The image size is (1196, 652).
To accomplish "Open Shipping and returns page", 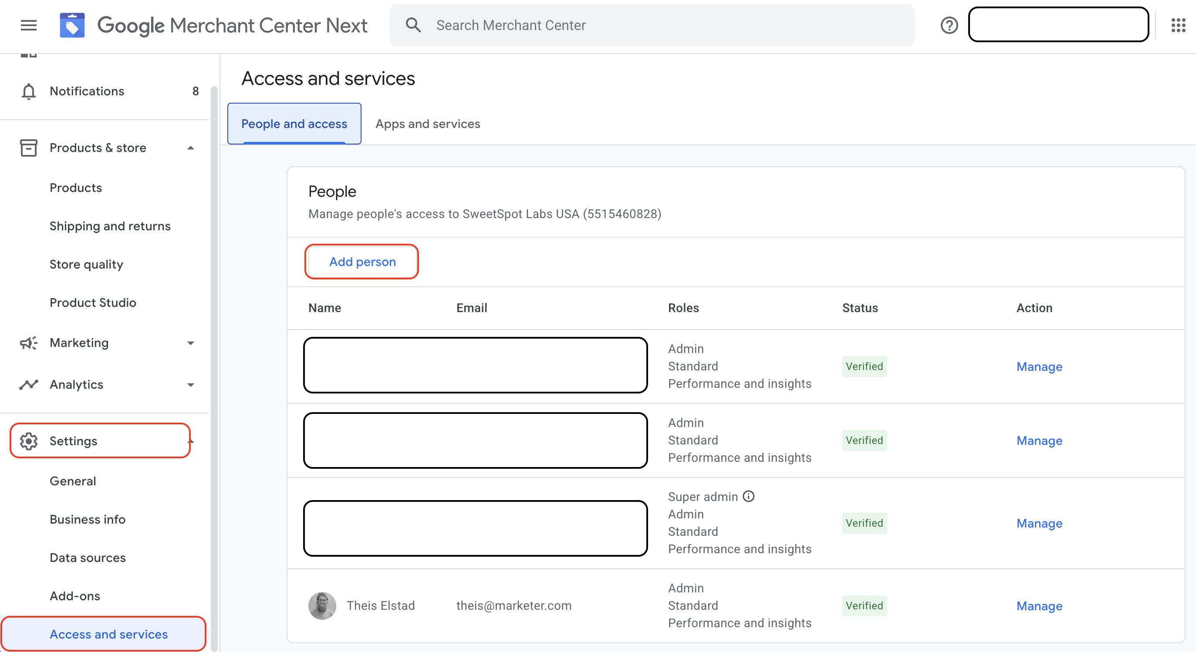I will click(110, 226).
